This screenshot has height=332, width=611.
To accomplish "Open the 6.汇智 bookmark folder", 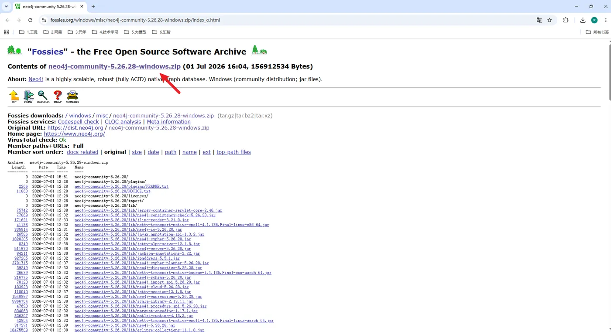I will 161,32.
